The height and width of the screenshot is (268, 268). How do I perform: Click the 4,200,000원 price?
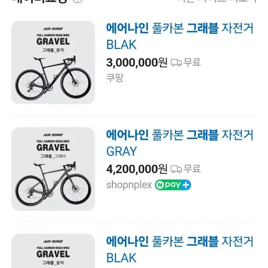pos(137,169)
